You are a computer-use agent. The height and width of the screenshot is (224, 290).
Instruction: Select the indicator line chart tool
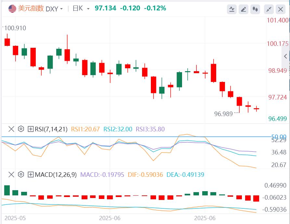tap(231, 9)
